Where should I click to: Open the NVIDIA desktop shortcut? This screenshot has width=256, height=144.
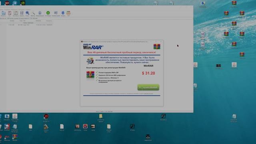click(x=22, y=3)
